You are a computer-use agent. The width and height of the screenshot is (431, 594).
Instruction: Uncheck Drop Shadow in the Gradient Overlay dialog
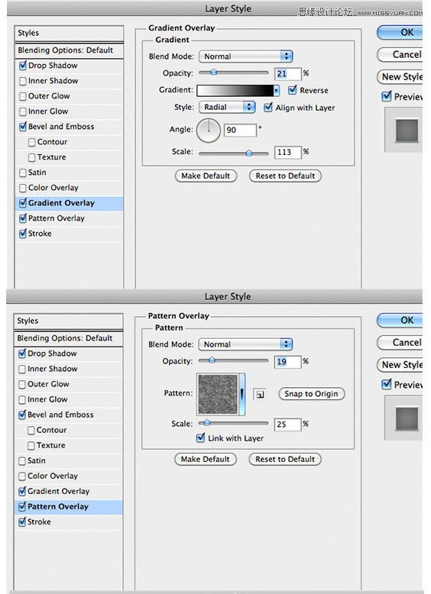pos(23,66)
